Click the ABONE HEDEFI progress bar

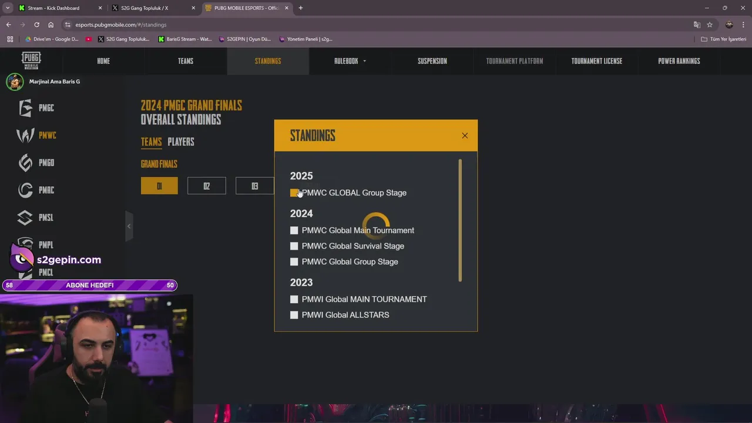tap(89, 286)
